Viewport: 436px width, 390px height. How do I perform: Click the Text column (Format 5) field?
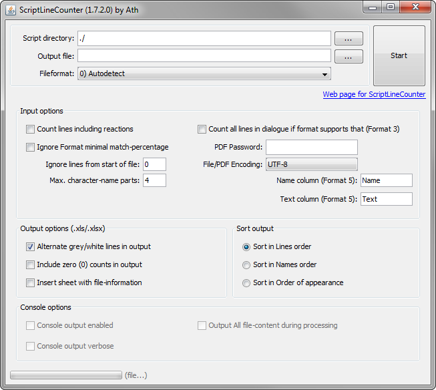point(387,199)
